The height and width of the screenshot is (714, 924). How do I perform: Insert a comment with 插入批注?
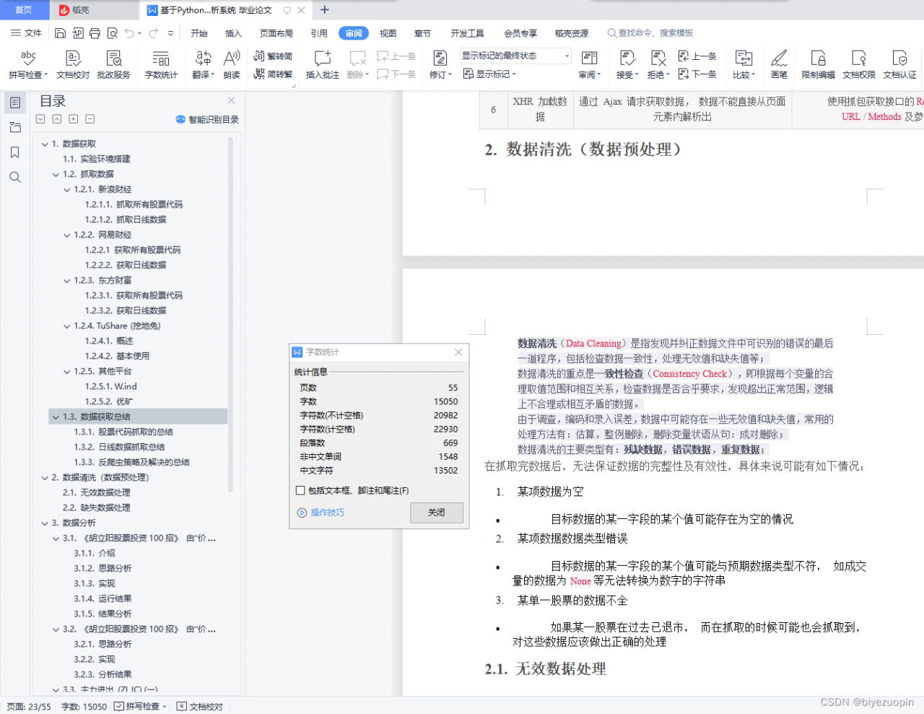[x=321, y=64]
